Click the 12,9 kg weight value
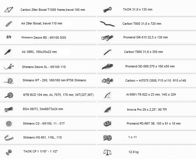 [x=134, y=152]
